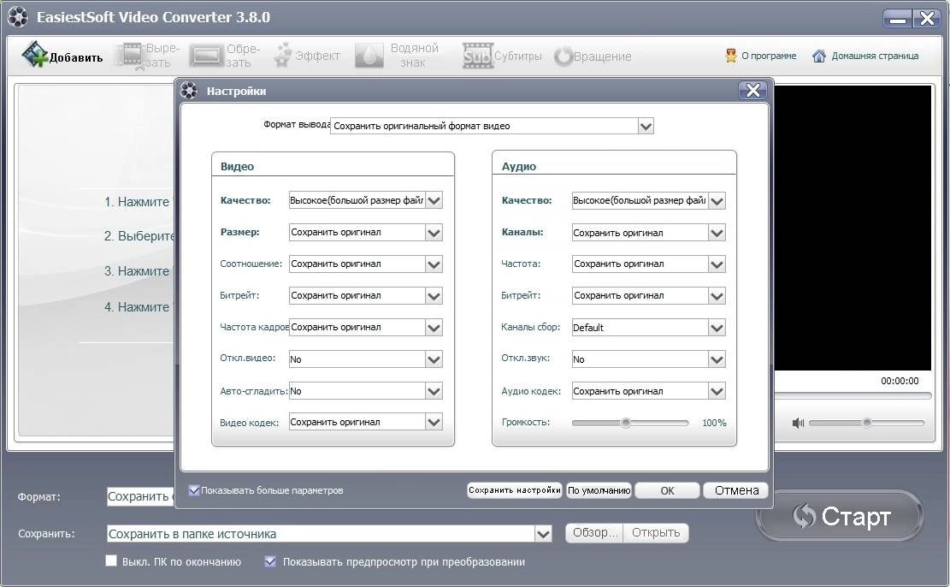Click По умолчанию button
Viewport: 950px width, 587px height.
click(599, 490)
